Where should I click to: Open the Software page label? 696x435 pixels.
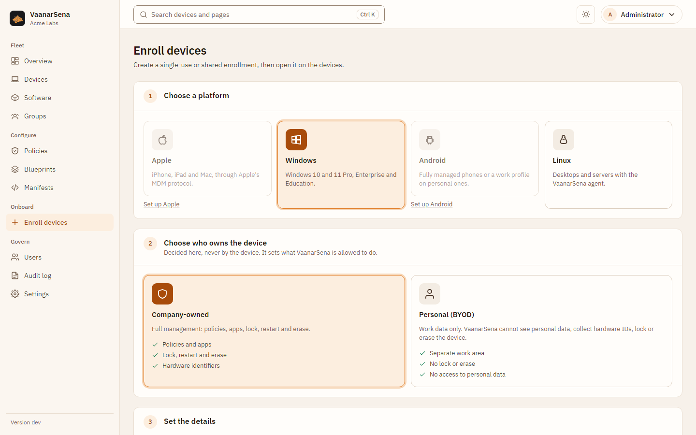tap(38, 98)
